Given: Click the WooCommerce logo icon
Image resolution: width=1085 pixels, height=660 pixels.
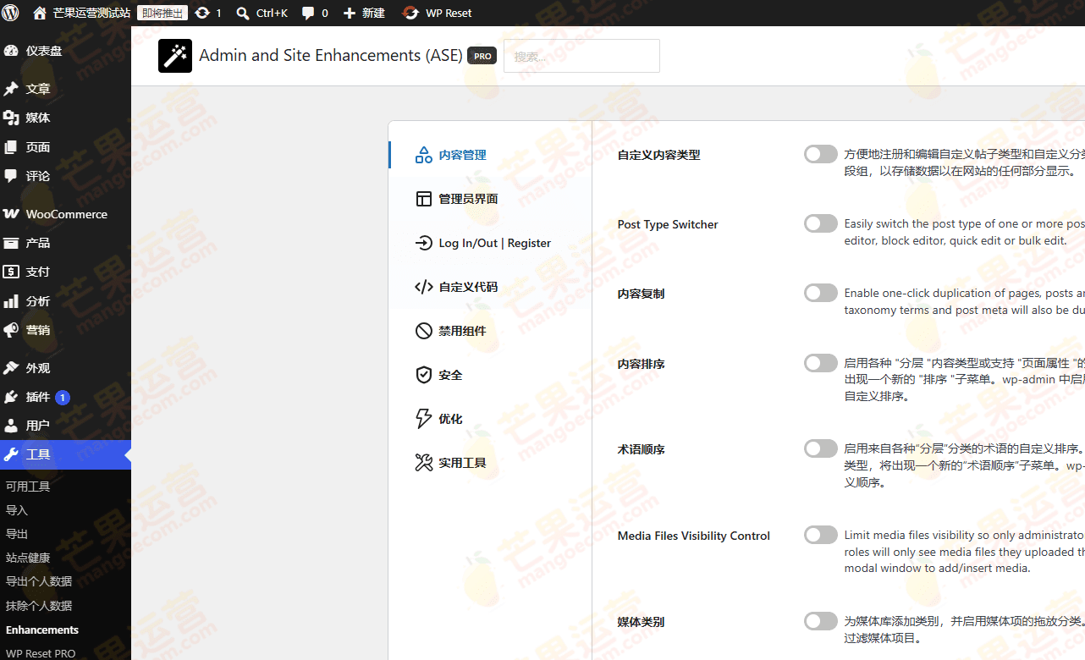Looking at the screenshot, I should pos(11,214).
